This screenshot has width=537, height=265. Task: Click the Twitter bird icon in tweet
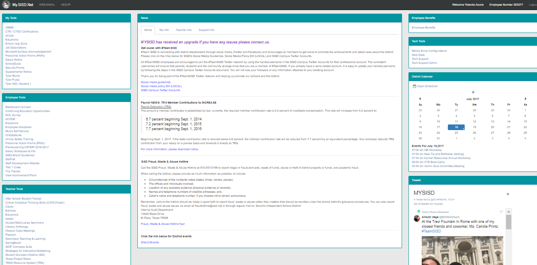click(x=501, y=212)
